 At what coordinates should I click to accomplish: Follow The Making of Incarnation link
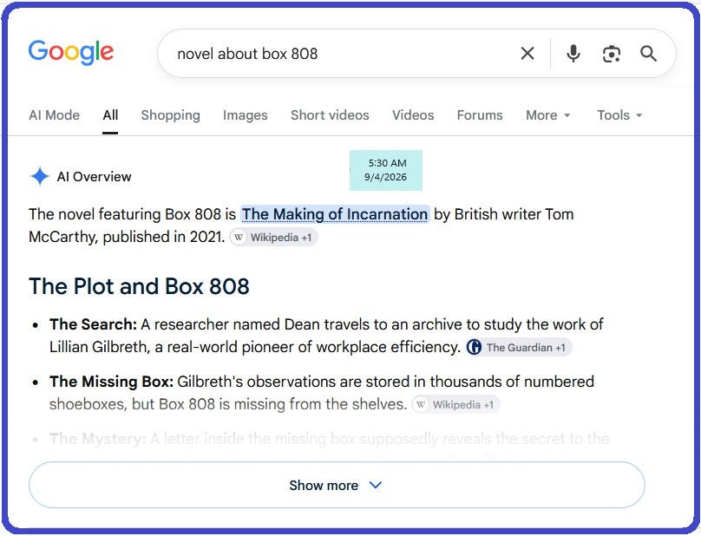(335, 214)
